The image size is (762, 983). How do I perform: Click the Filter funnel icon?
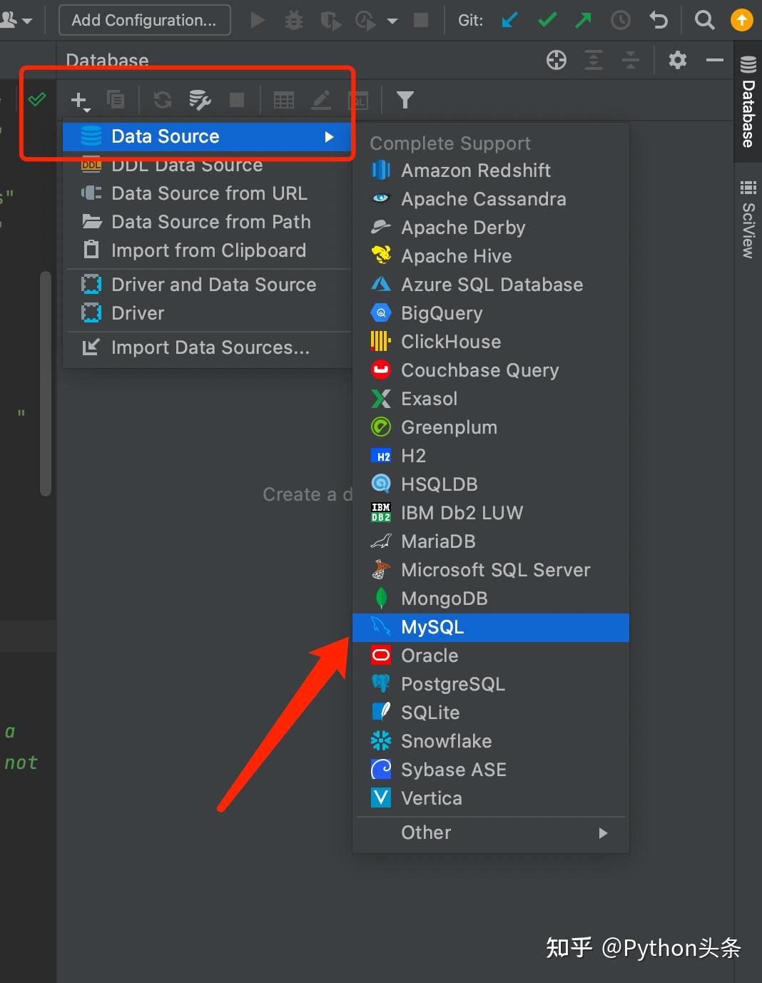tap(405, 100)
